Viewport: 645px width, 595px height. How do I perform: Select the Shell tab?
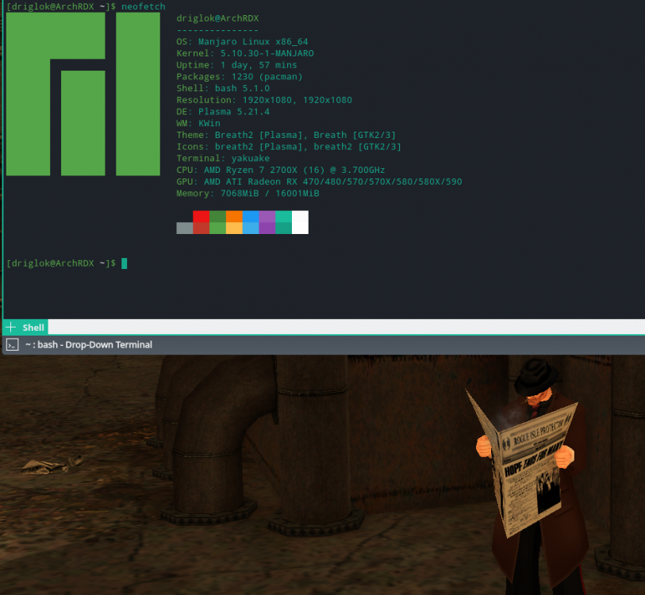pos(33,327)
